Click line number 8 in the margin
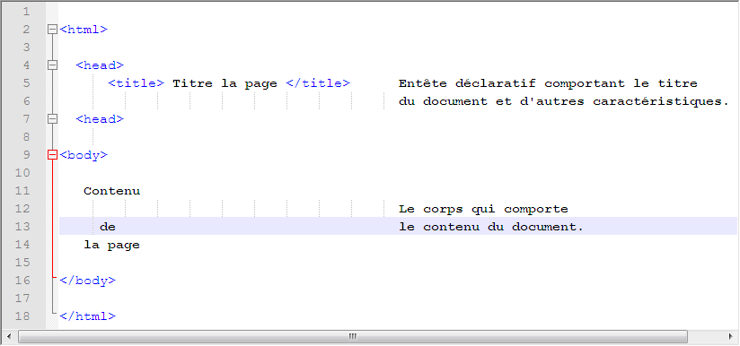 (25, 137)
